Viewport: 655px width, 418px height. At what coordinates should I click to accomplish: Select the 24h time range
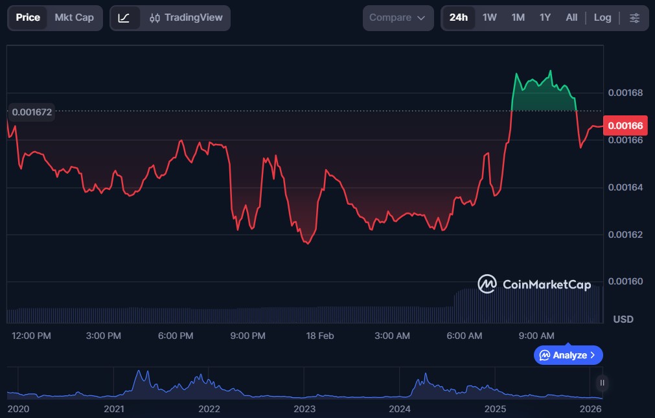458,18
